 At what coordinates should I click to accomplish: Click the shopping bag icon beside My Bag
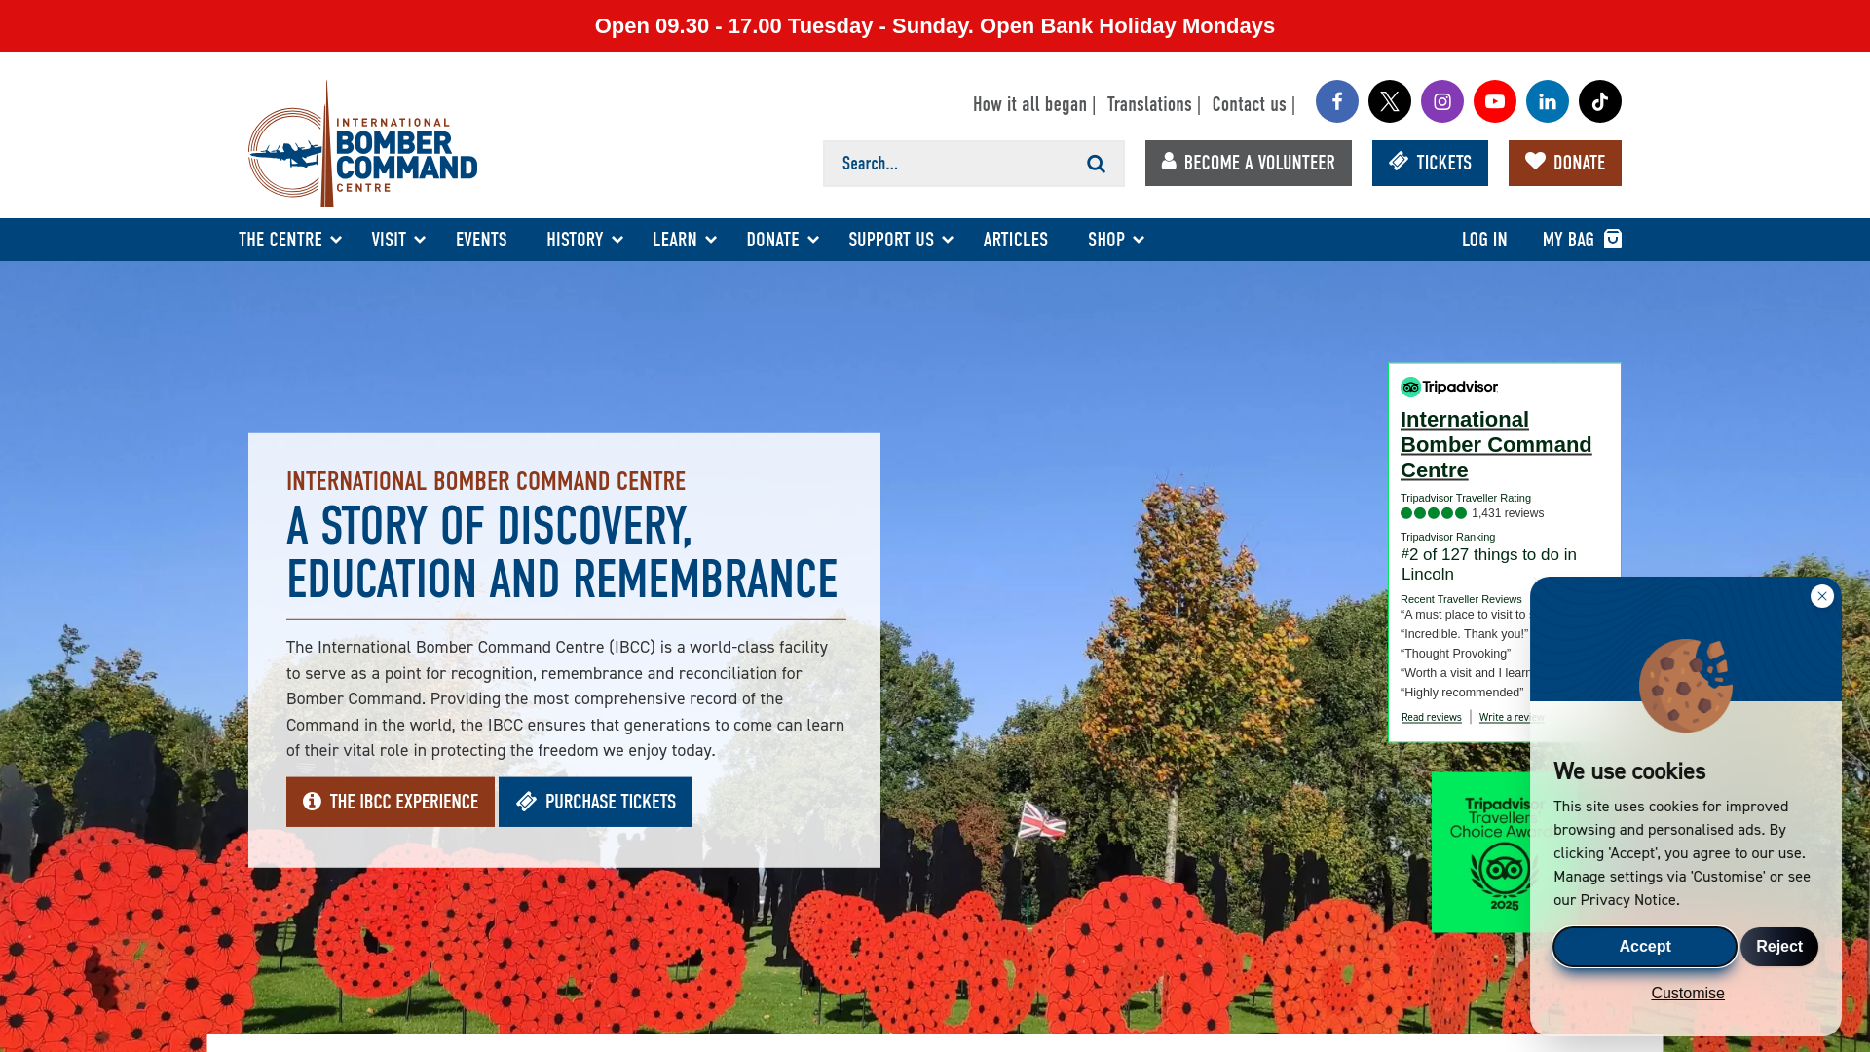tap(1613, 239)
